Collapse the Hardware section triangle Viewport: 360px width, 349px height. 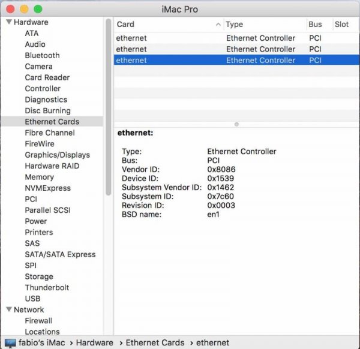[9, 22]
